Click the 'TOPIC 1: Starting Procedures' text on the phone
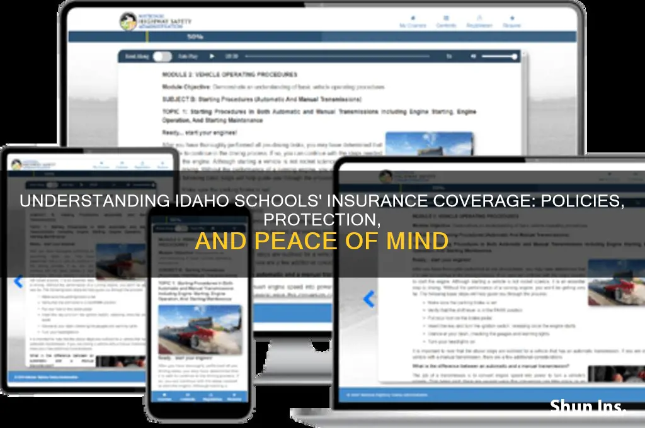This screenshot has height=428, width=645. (197, 291)
